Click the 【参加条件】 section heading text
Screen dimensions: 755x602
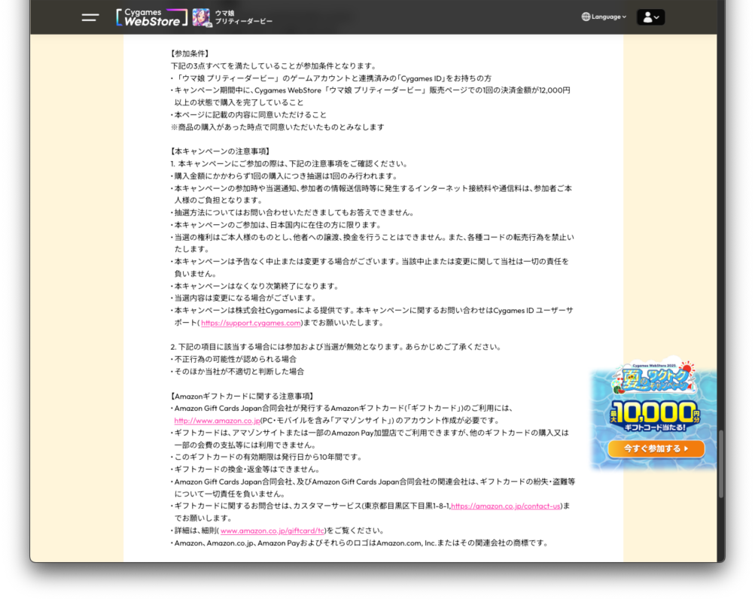pos(192,53)
